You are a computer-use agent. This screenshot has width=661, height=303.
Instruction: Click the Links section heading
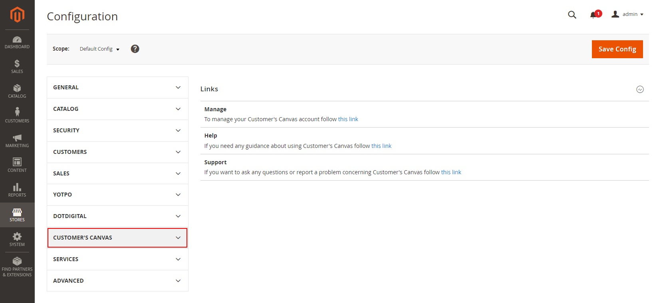click(209, 89)
